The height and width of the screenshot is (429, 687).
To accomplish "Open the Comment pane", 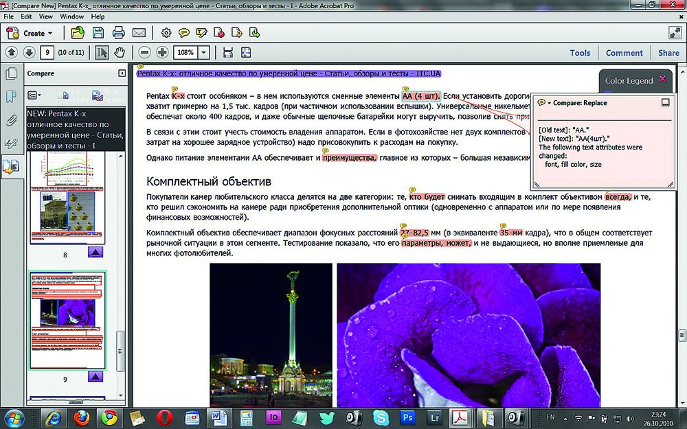I will (624, 53).
